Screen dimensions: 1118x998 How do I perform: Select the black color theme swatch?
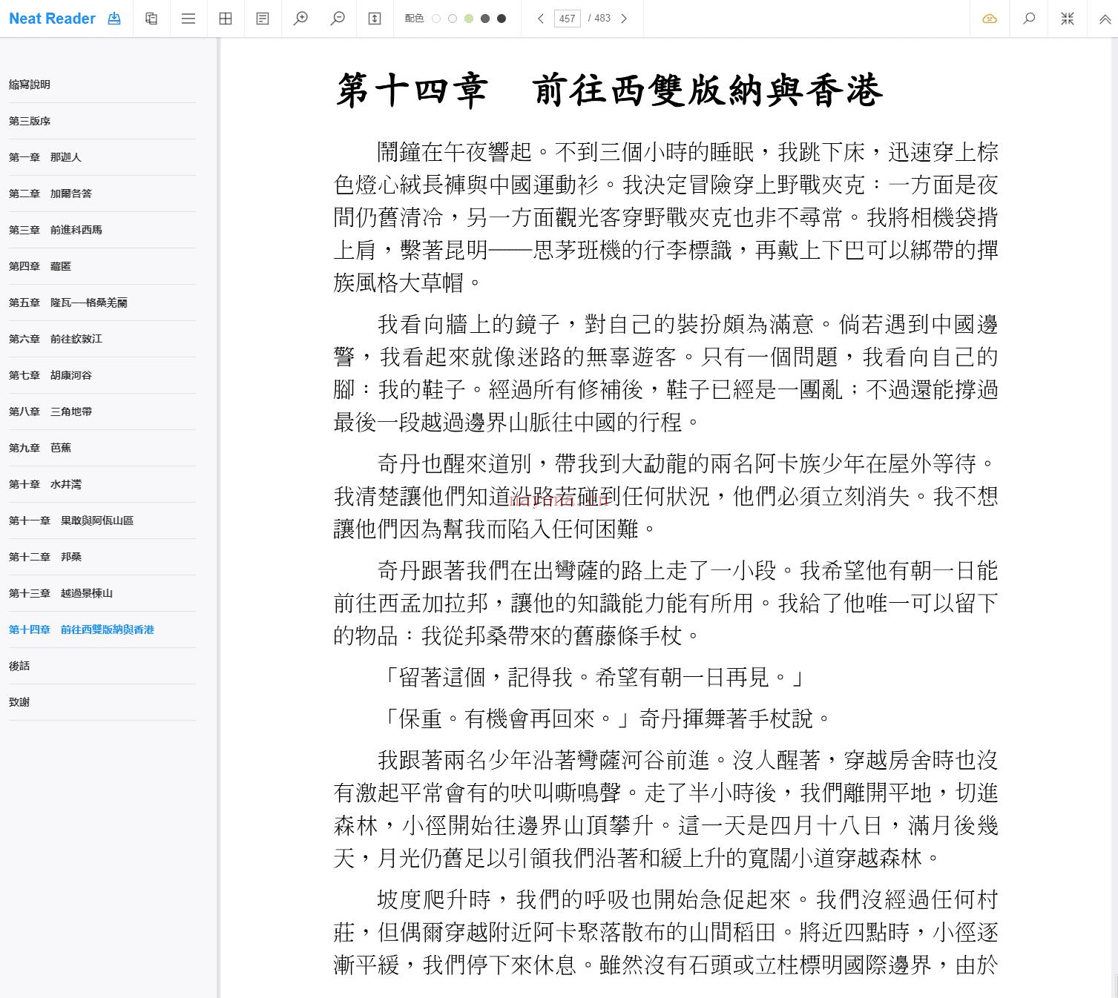pos(502,19)
